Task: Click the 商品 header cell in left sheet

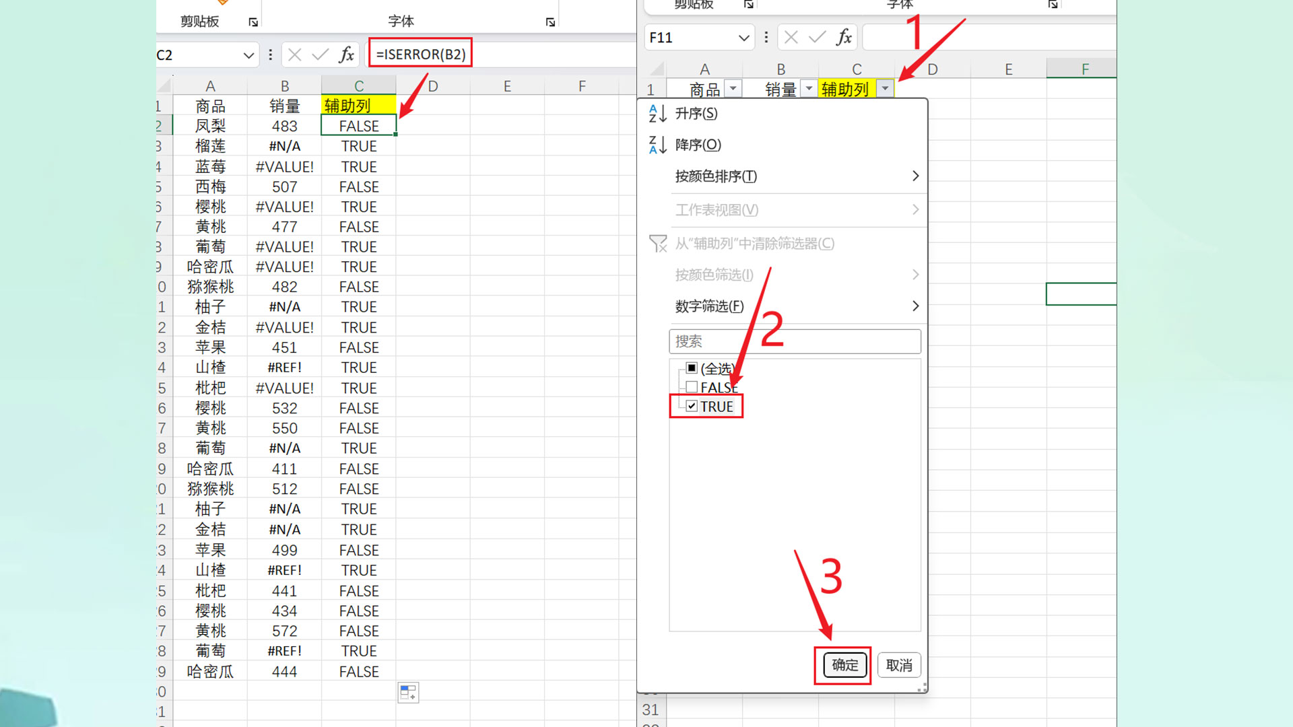Action: point(210,106)
